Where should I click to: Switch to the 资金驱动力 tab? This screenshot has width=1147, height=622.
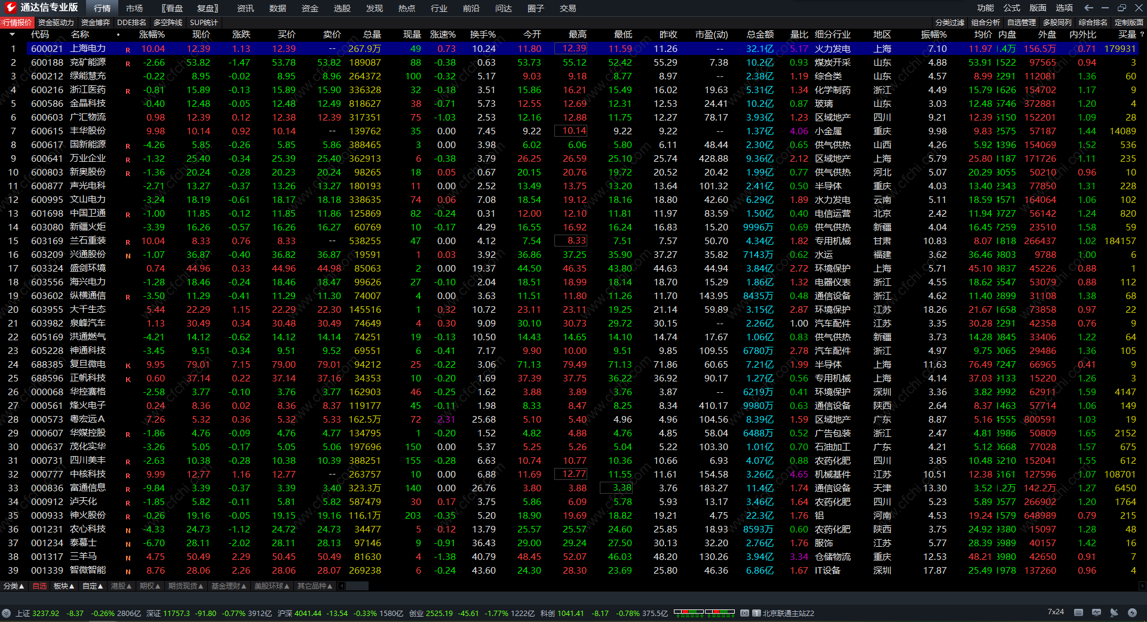(x=56, y=23)
